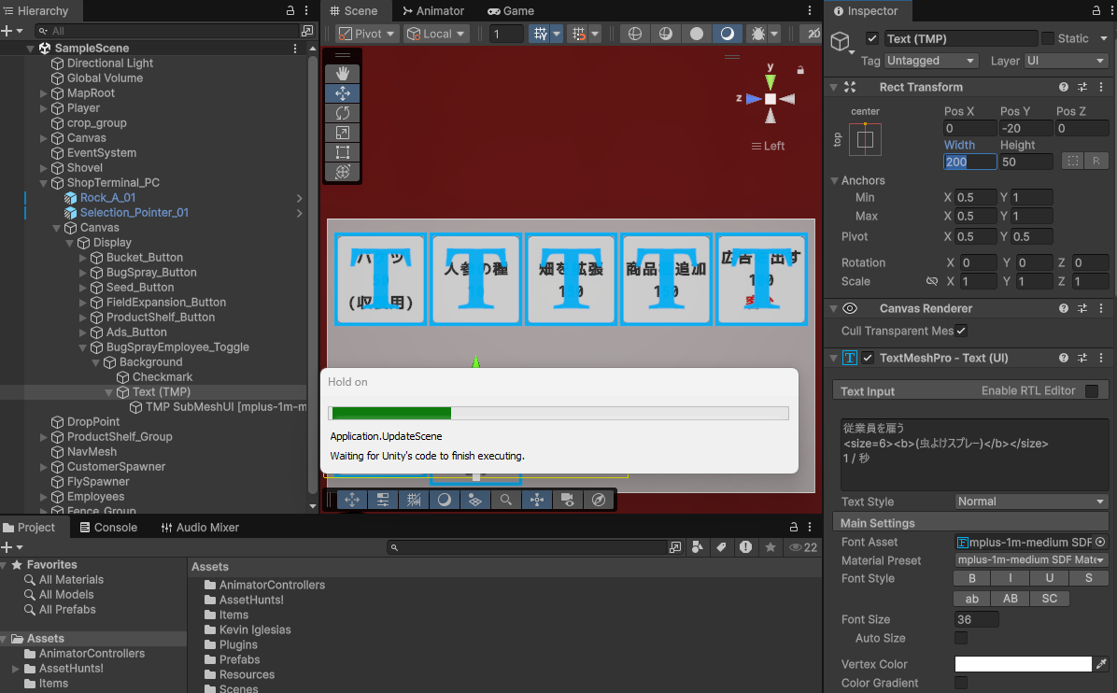Click the uppercase AB font style button
1117x693 pixels.
(x=1011, y=599)
